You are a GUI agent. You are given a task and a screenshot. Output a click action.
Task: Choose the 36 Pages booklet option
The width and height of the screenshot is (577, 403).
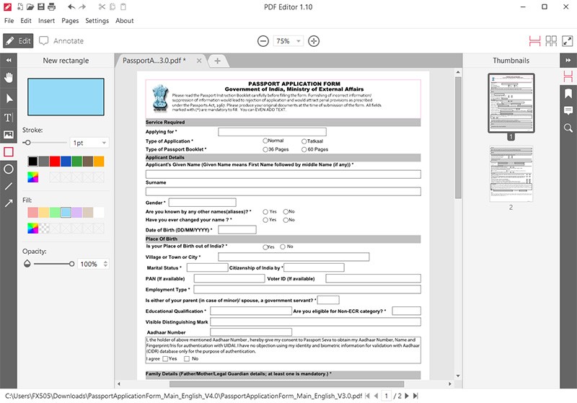click(265, 149)
